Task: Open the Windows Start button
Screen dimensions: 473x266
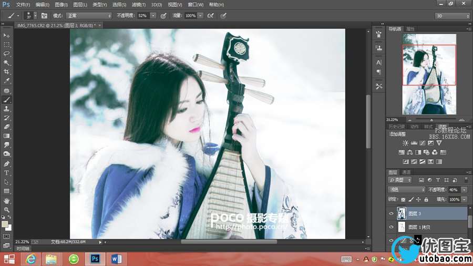Action: [9, 259]
